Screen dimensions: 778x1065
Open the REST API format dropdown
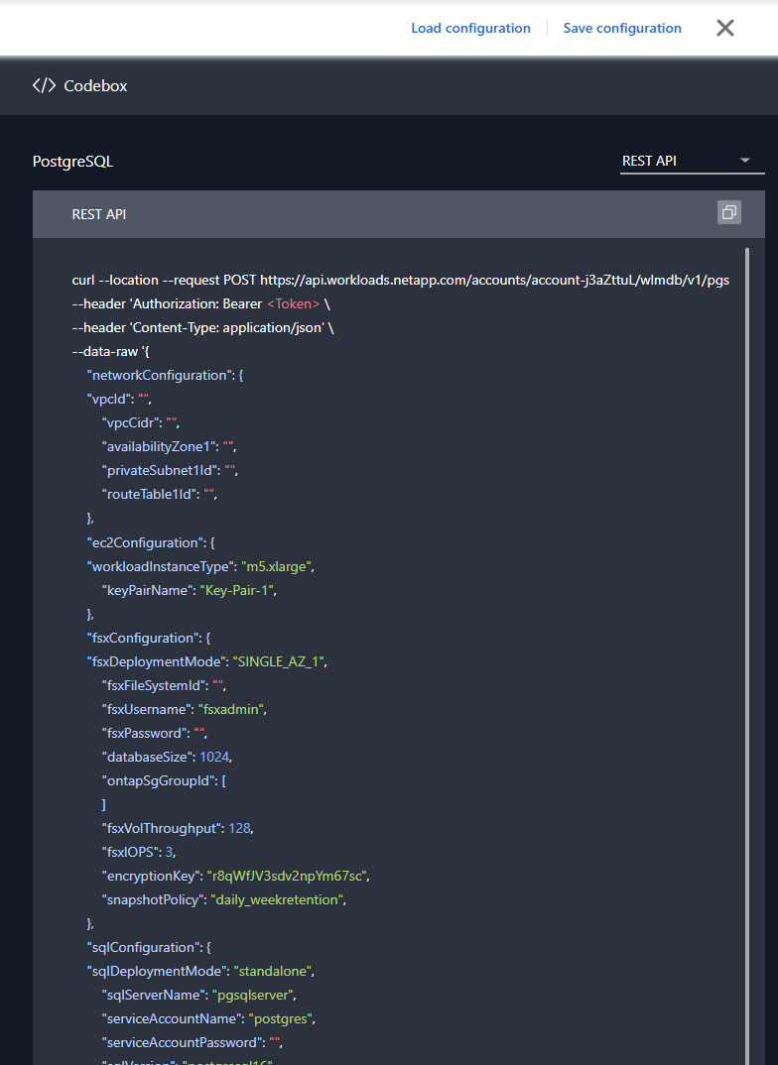click(692, 161)
